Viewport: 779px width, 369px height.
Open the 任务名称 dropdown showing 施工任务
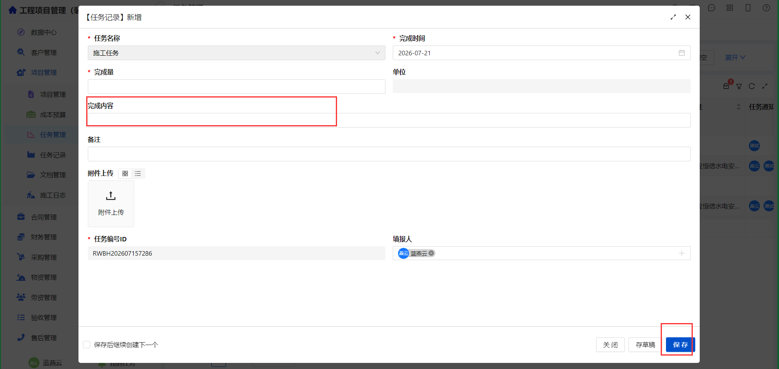coord(236,53)
